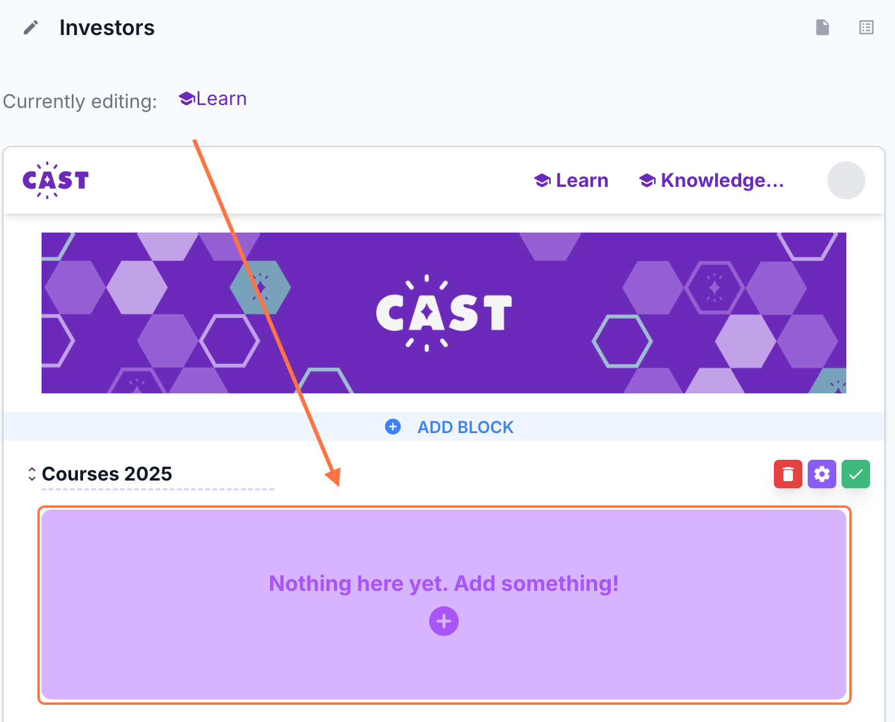The height and width of the screenshot is (722, 895).
Task: Click the pencil edit icon beside Investors
Action: [x=31, y=28]
